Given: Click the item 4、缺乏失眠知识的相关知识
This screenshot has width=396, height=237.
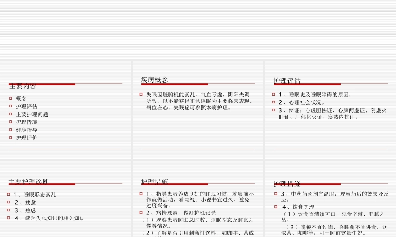Looking at the screenshot, I should pyautogui.click(x=50, y=218).
